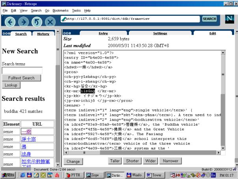Open the 一乘 search result link
This screenshot has height=179, width=238.
click(x=26, y=132)
